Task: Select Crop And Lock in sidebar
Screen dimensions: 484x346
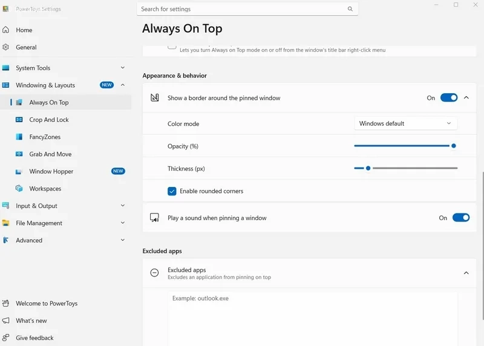Action: click(65, 119)
